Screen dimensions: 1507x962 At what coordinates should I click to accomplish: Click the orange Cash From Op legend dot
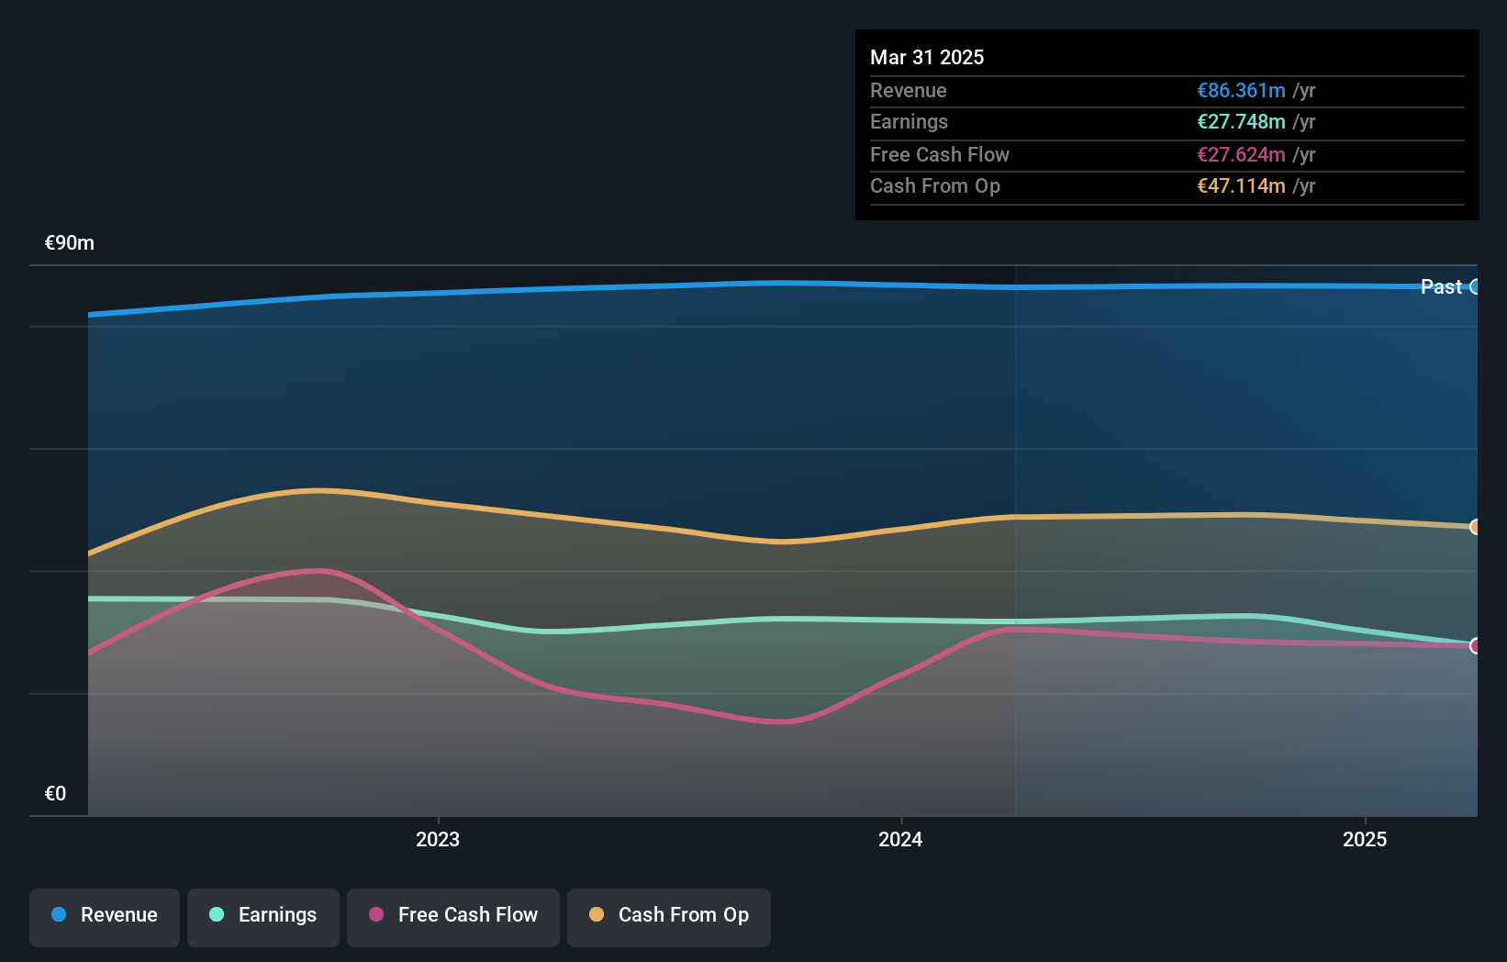point(597,914)
